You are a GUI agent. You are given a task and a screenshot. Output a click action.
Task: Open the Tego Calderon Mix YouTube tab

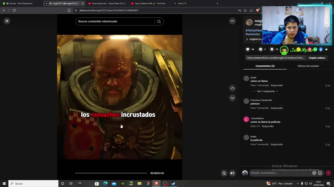(150, 3)
